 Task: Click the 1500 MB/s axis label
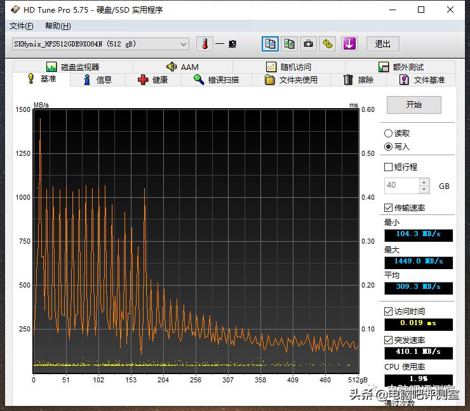point(23,109)
